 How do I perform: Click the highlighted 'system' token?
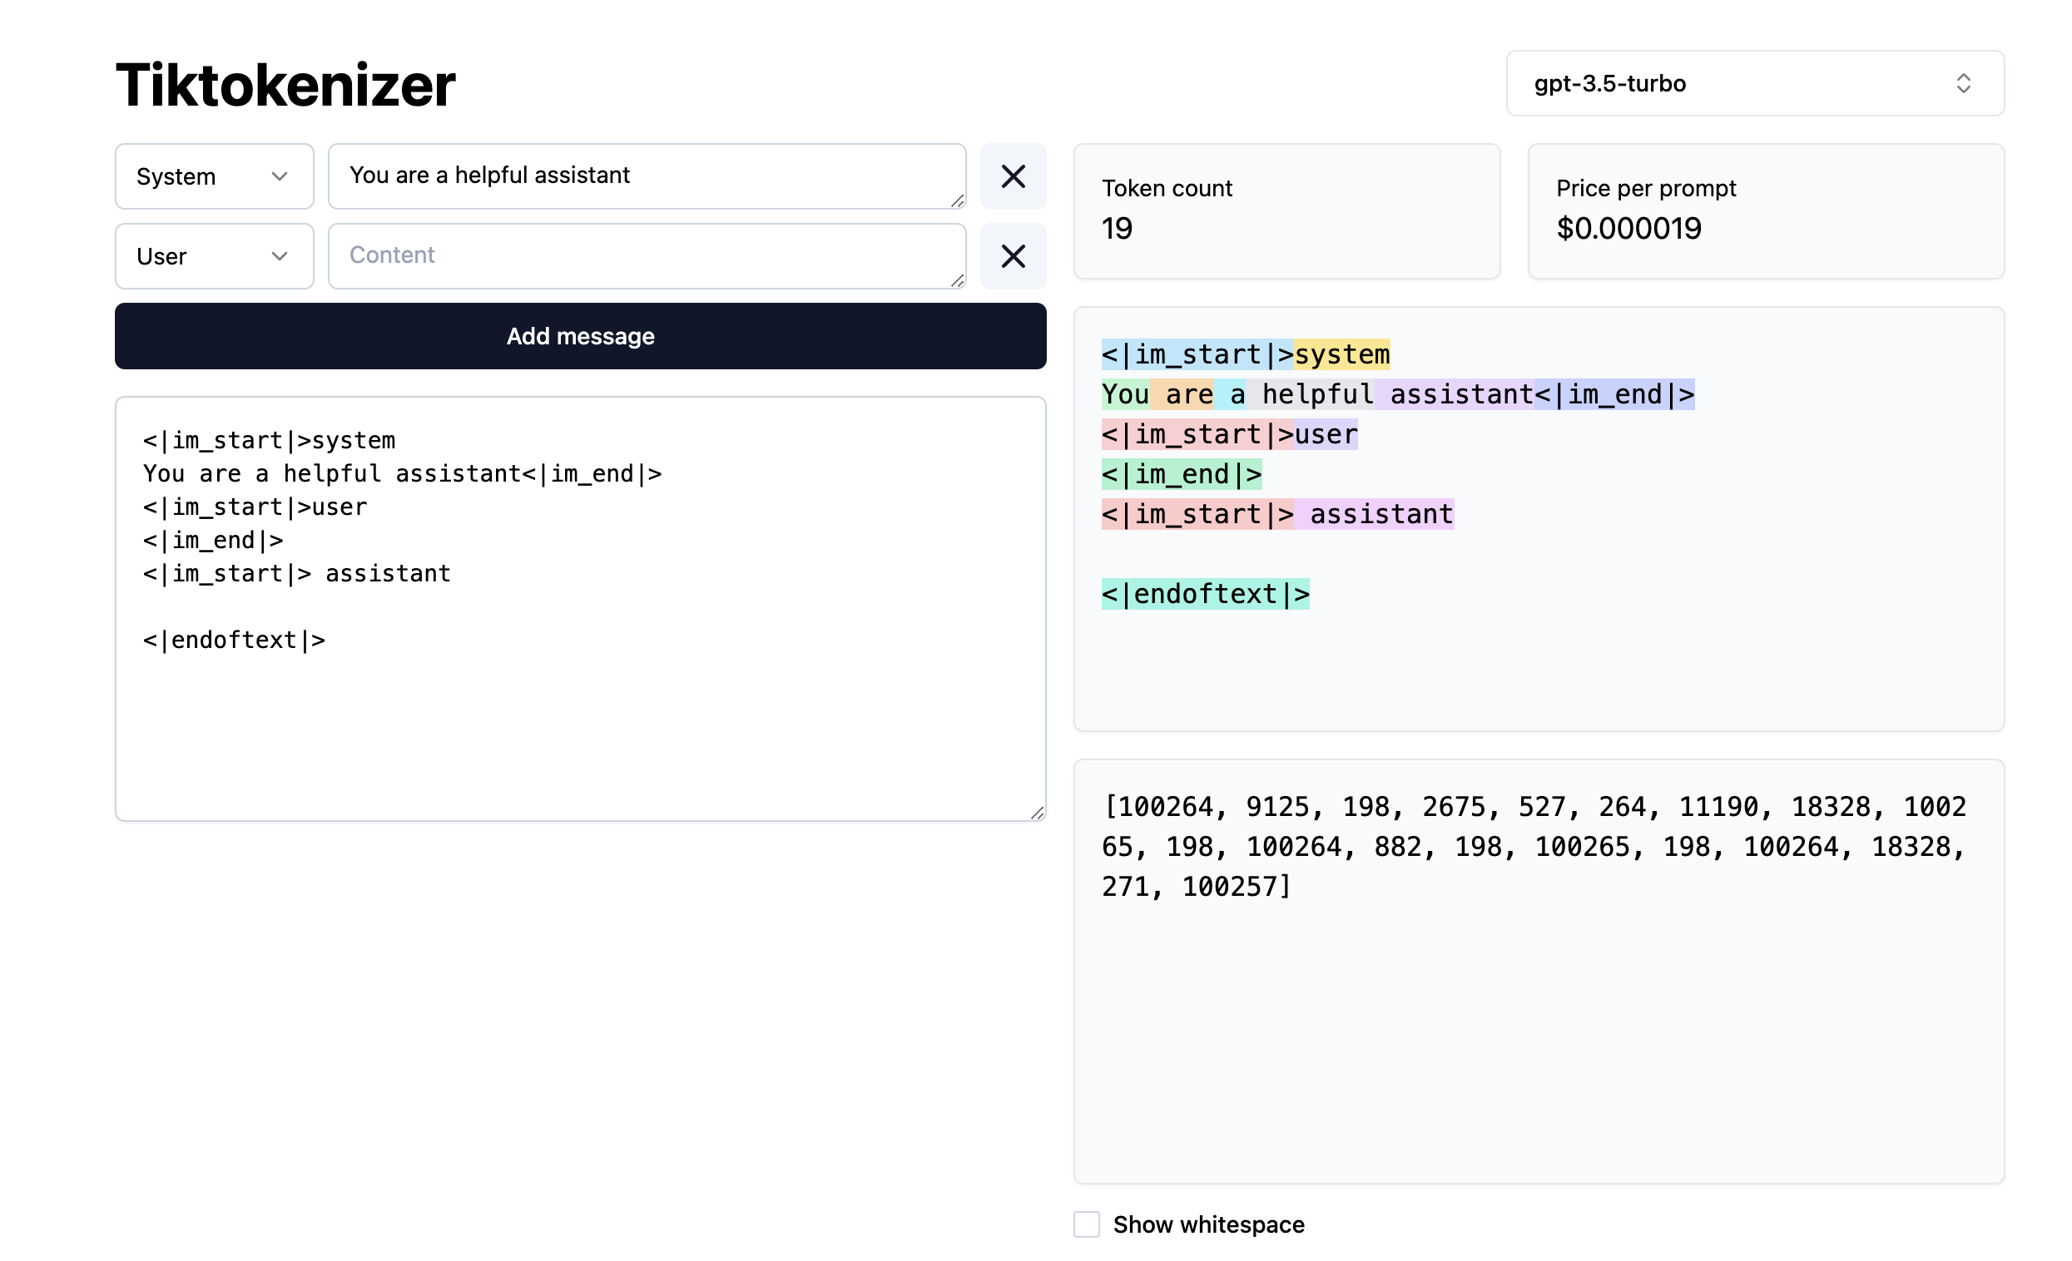pos(1342,355)
